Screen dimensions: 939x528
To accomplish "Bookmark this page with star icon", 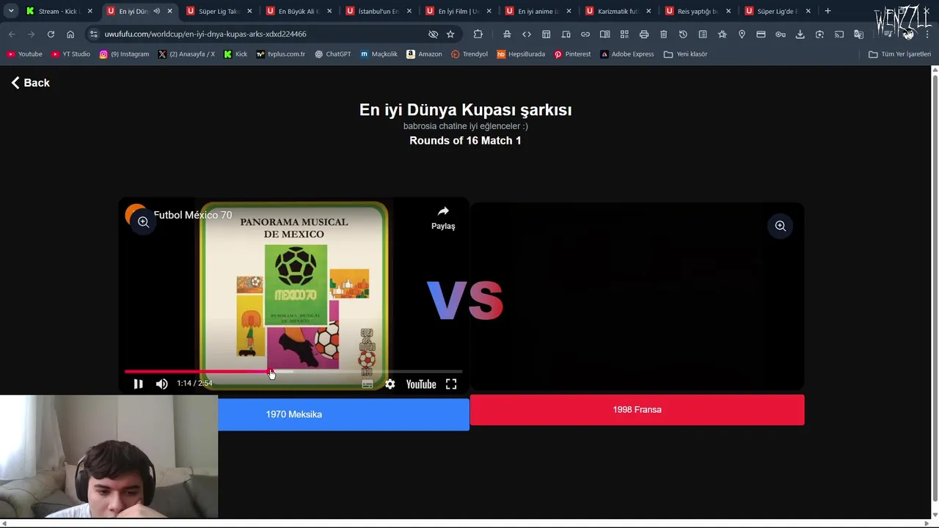I will point(450,34).
